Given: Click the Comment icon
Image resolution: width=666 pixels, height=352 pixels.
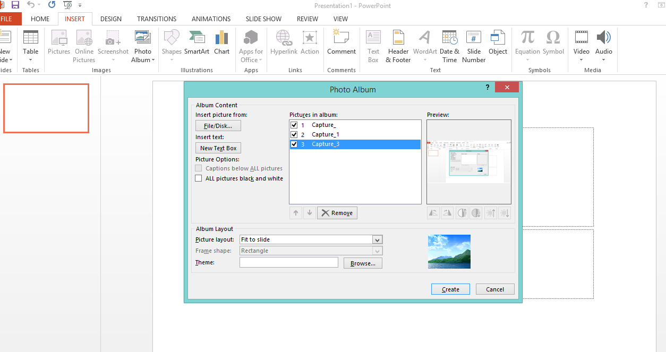Looking at the screenshot, I should 341,42.
